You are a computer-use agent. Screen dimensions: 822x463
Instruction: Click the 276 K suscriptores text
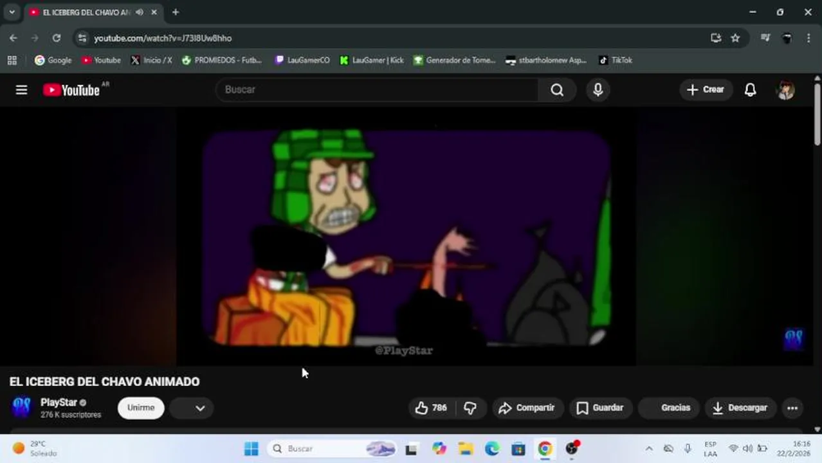71,415
